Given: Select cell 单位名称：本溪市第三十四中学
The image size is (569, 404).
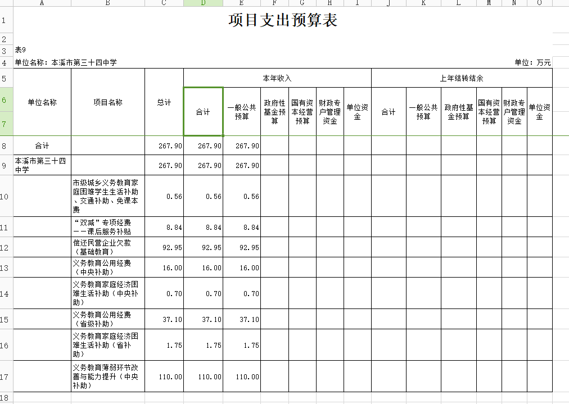Looking at the screenshot, I should click(66, 62).
